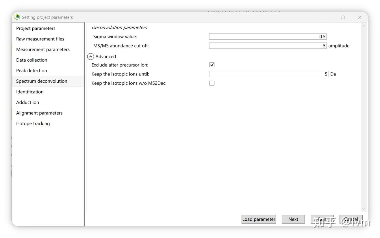Open the Identification tab

(x=30, y=92)
